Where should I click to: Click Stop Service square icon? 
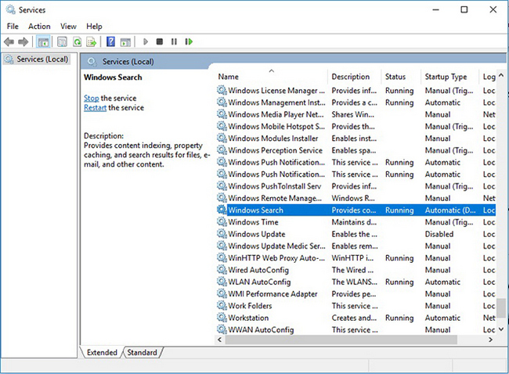pyautogui.click(x=160, y=41)
